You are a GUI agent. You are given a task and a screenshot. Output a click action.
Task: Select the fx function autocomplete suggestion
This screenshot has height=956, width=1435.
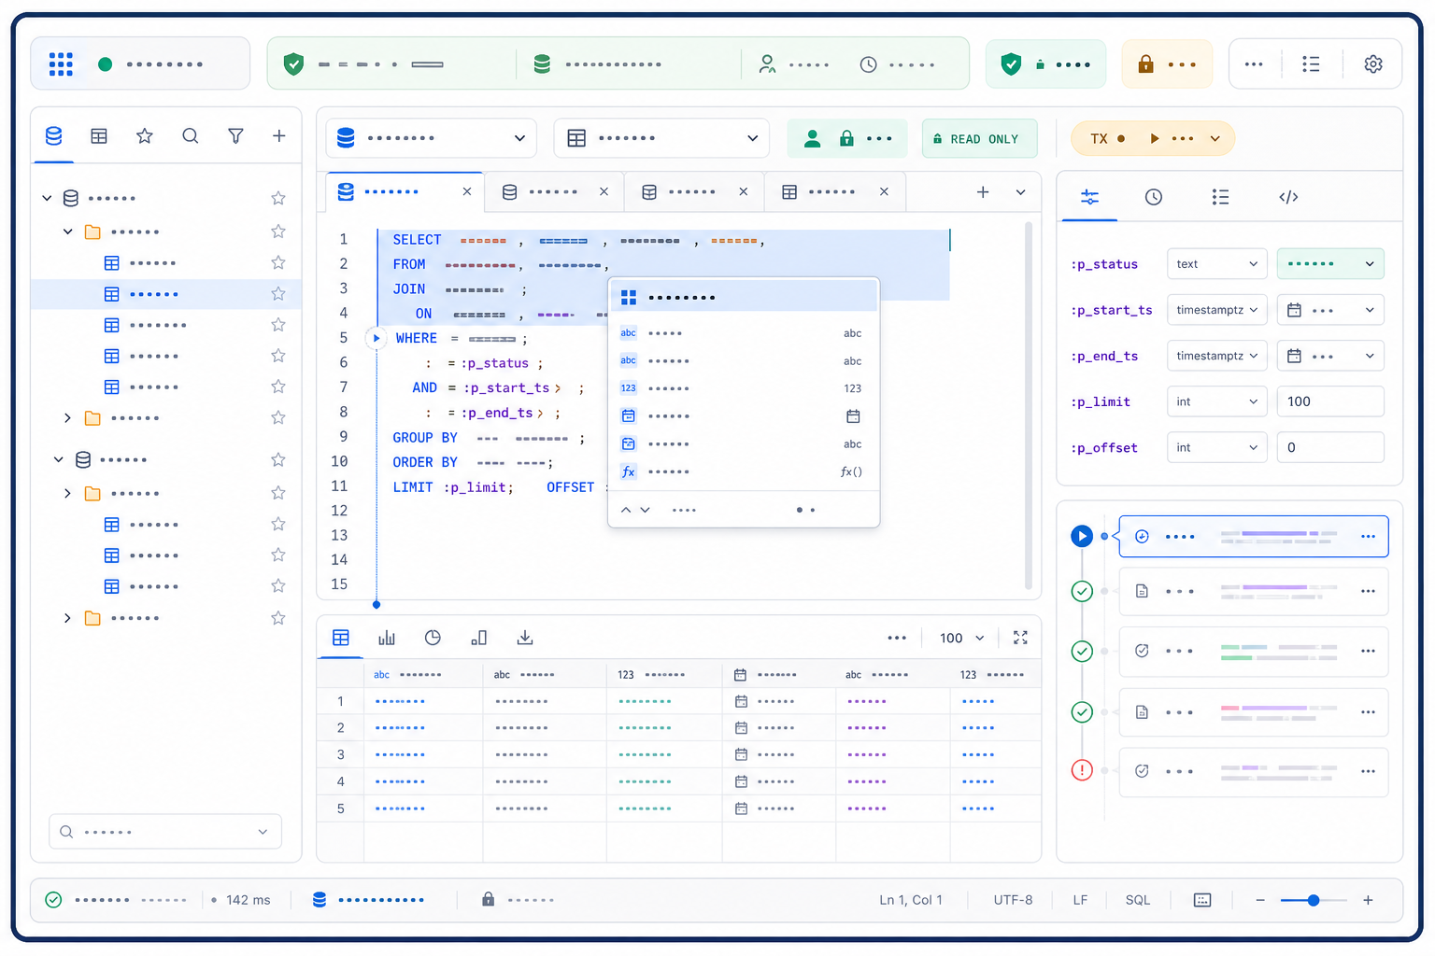[x=744, y=471]
